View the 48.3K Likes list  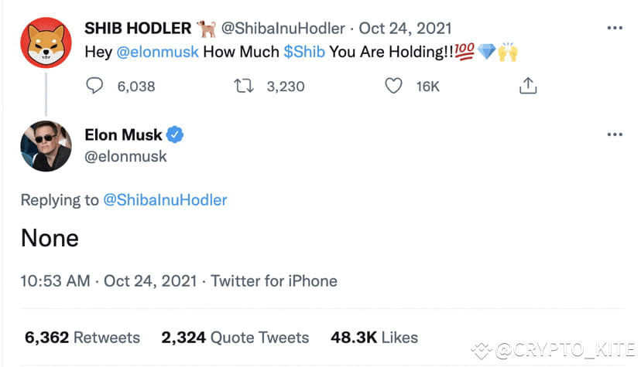coord(374,338)
